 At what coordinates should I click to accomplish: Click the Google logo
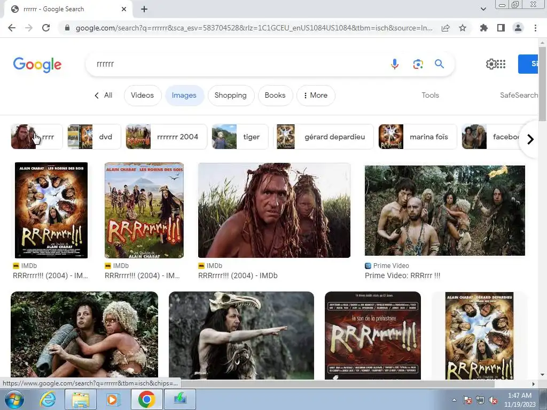37,65
